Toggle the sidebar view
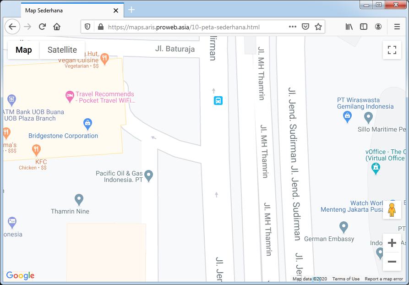The image size is (409, 285). pos(364,27)
